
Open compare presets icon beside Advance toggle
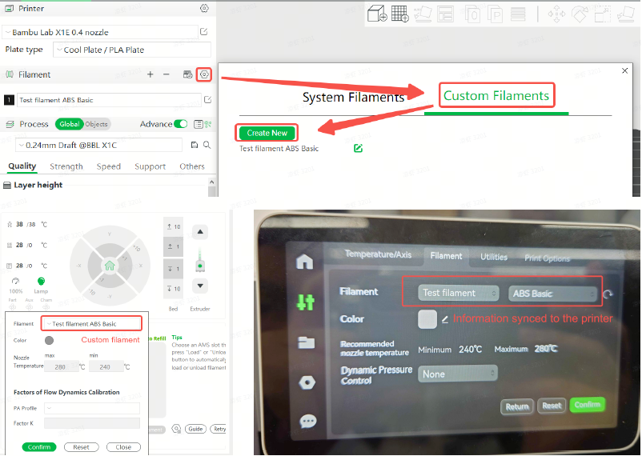click(208, 124)
